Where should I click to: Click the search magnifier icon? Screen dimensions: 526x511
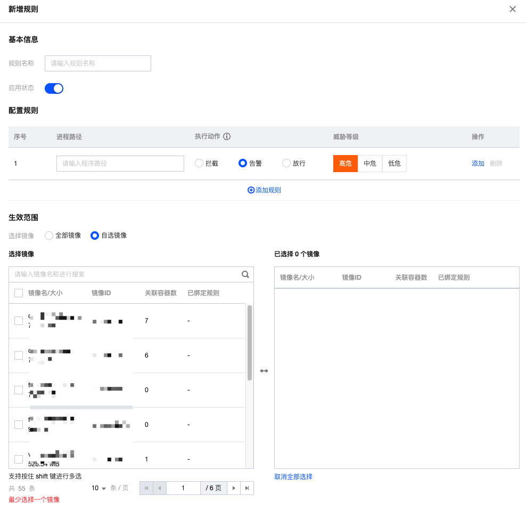[x=245, y=274]
